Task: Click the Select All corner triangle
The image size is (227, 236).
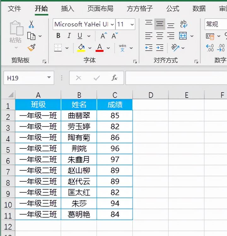Action: point(11,95)
